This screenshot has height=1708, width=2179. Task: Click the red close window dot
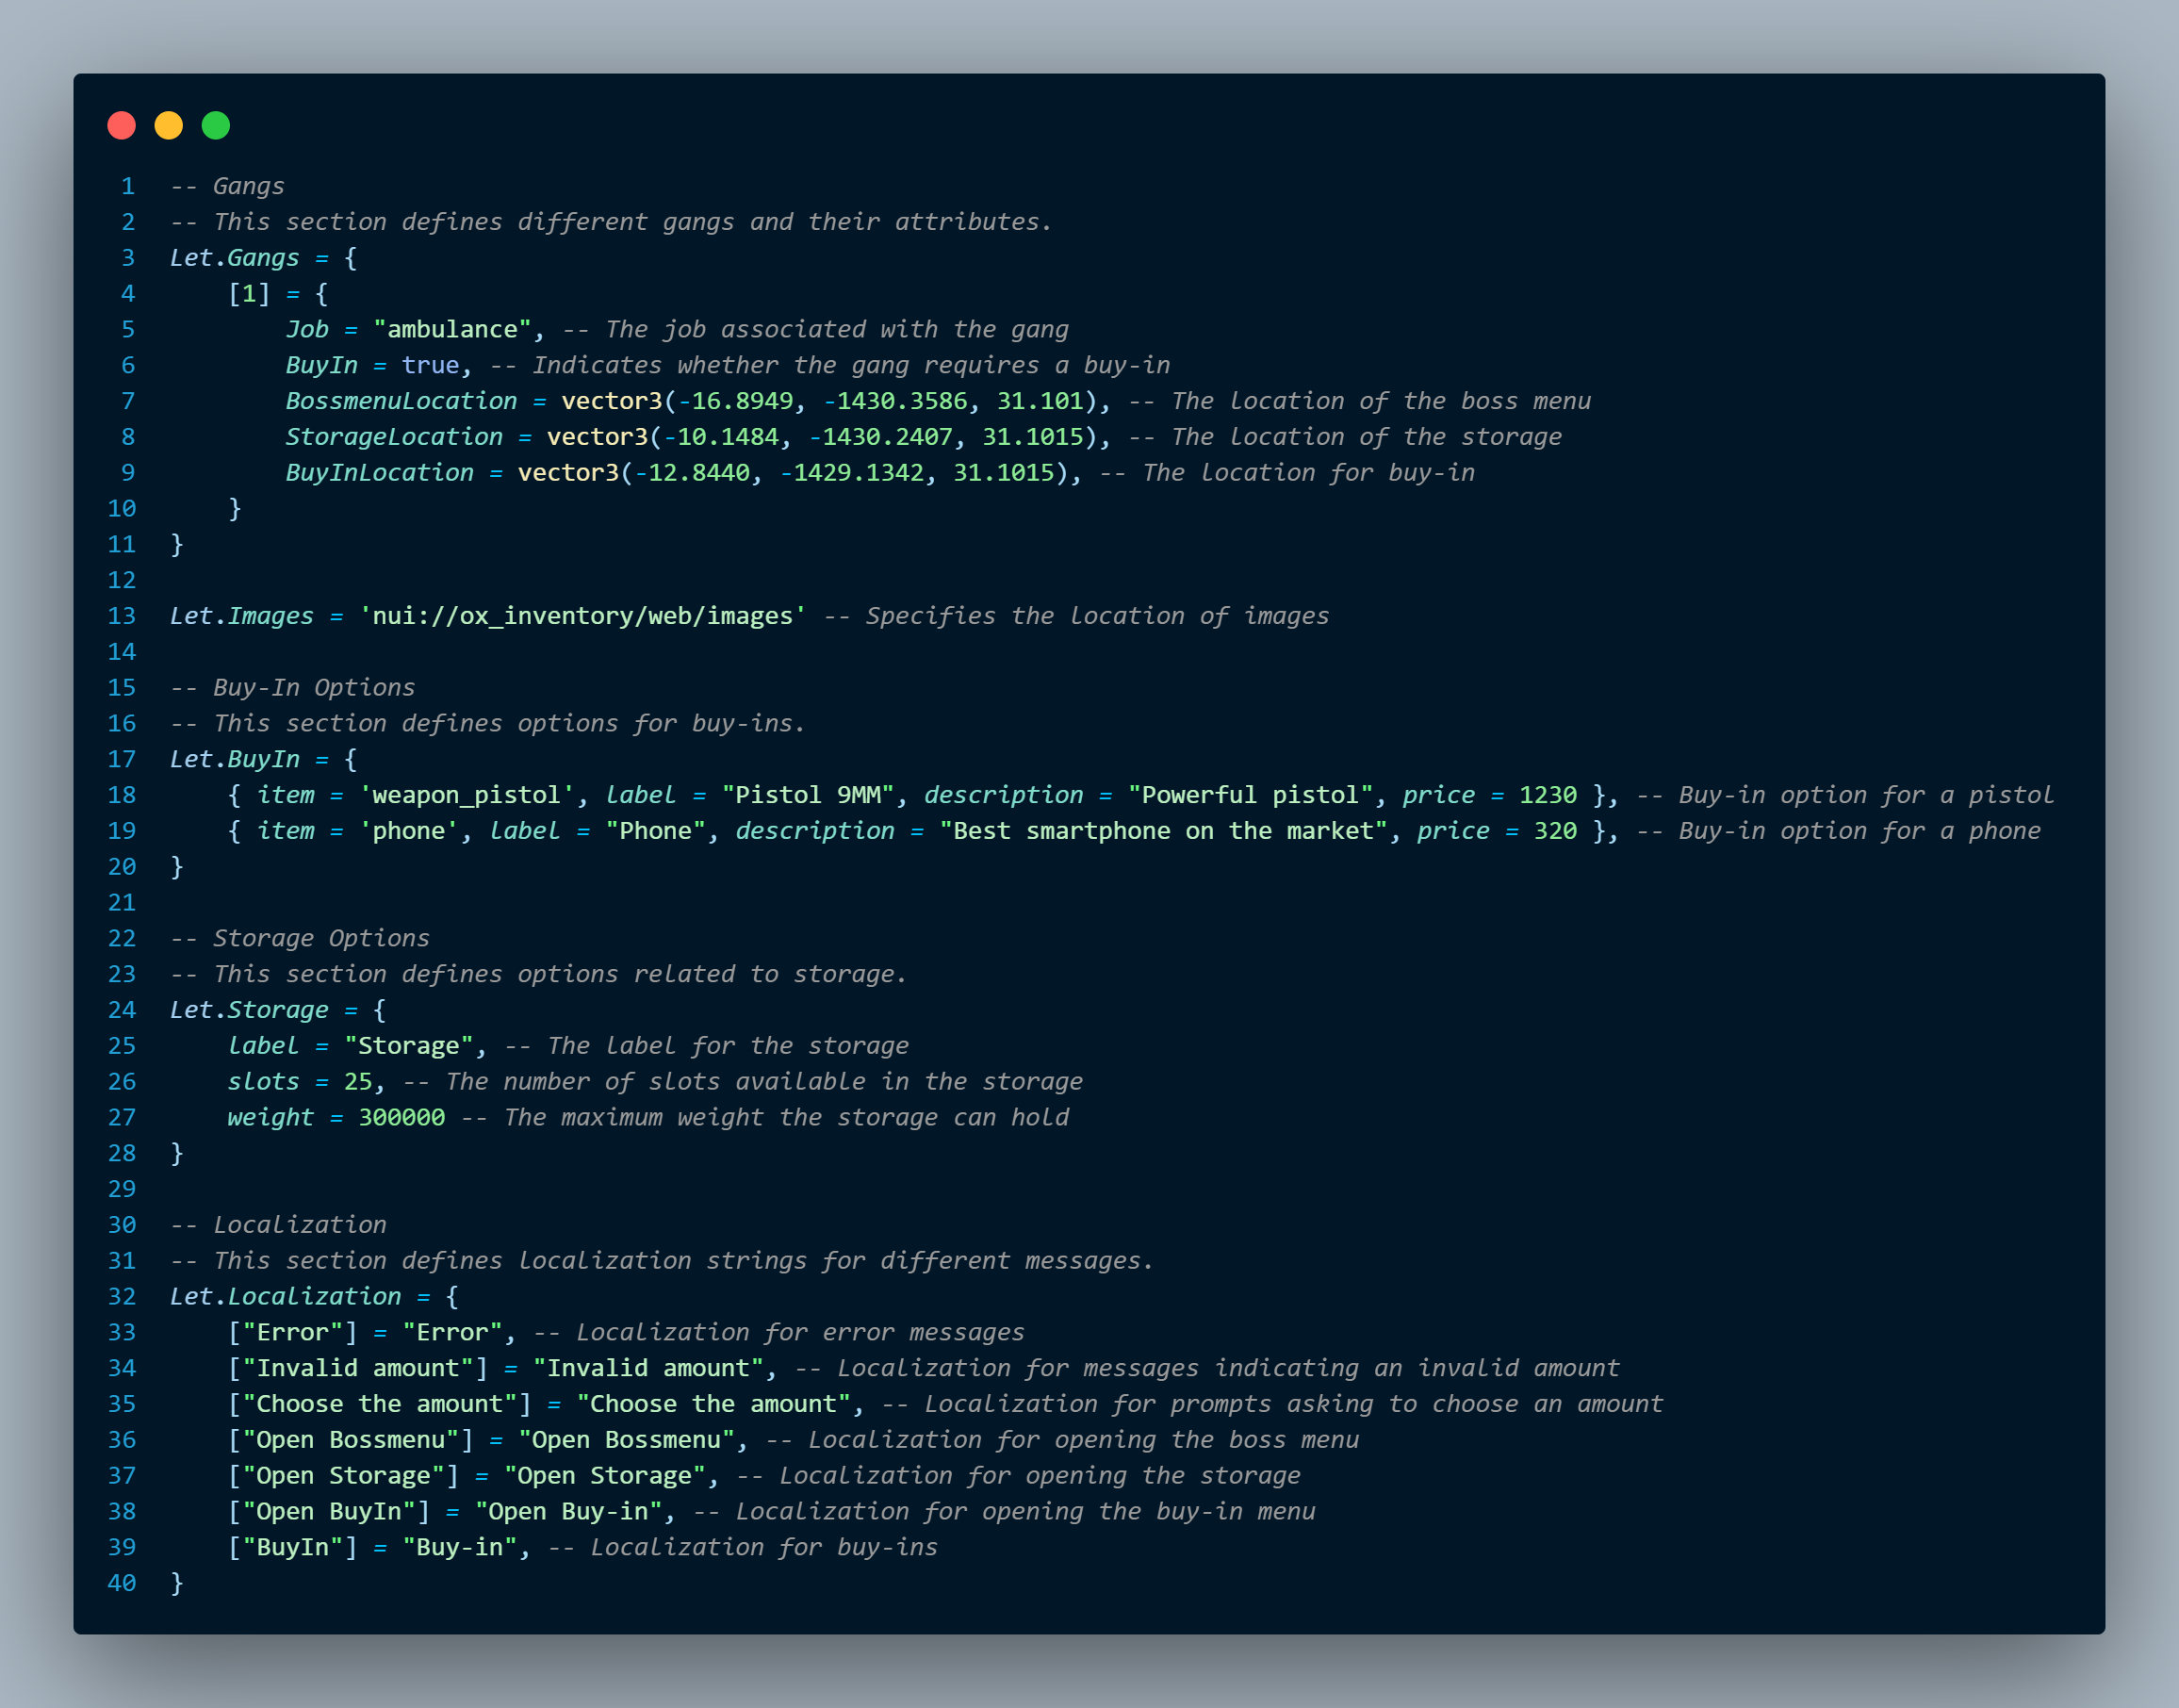(x=122, y=126)
